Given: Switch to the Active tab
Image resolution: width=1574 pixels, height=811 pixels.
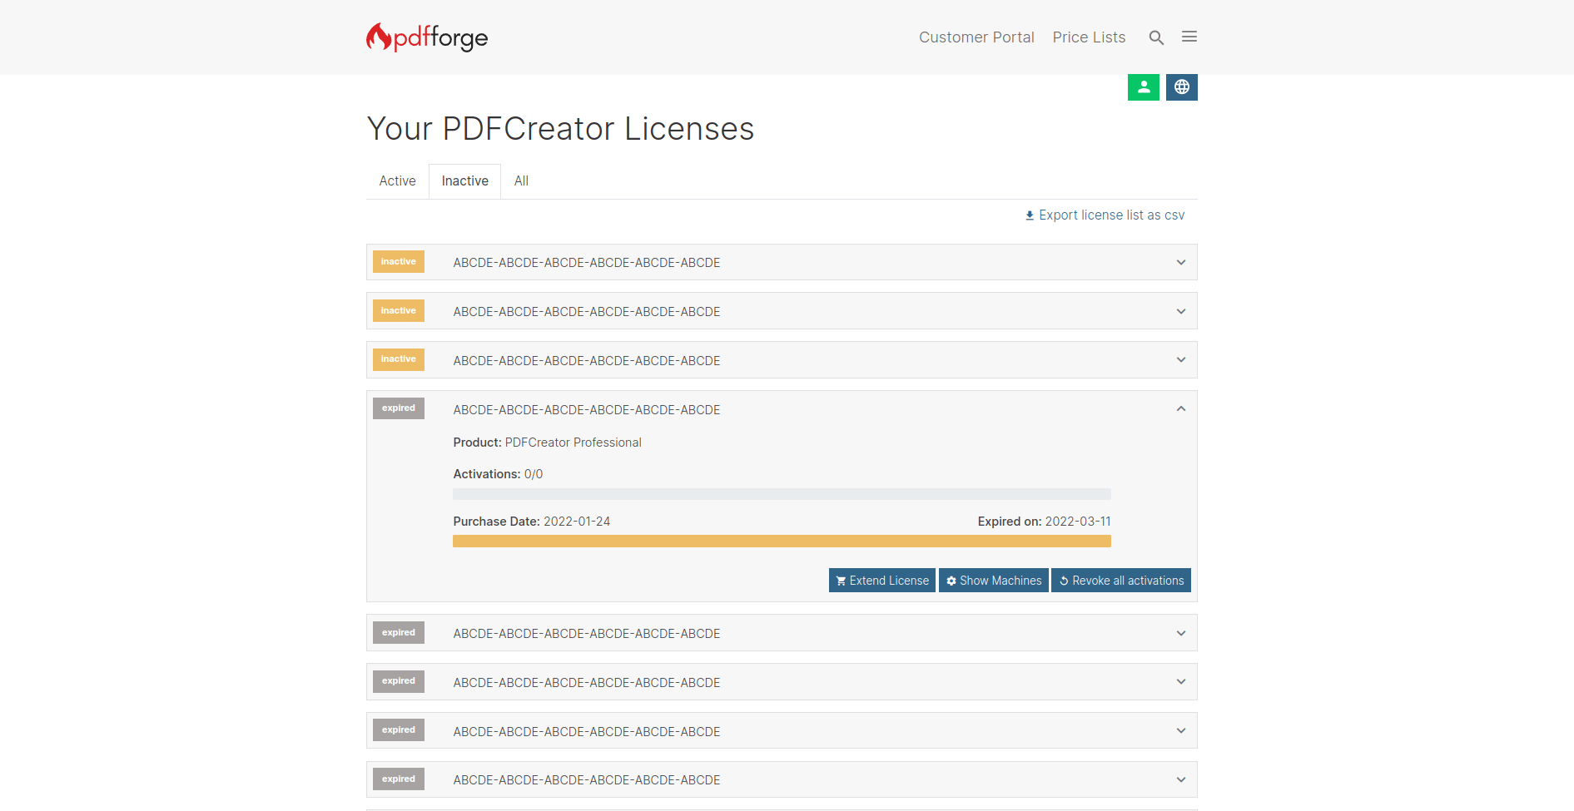Looking at the screenshot, I should pos(397,181).
